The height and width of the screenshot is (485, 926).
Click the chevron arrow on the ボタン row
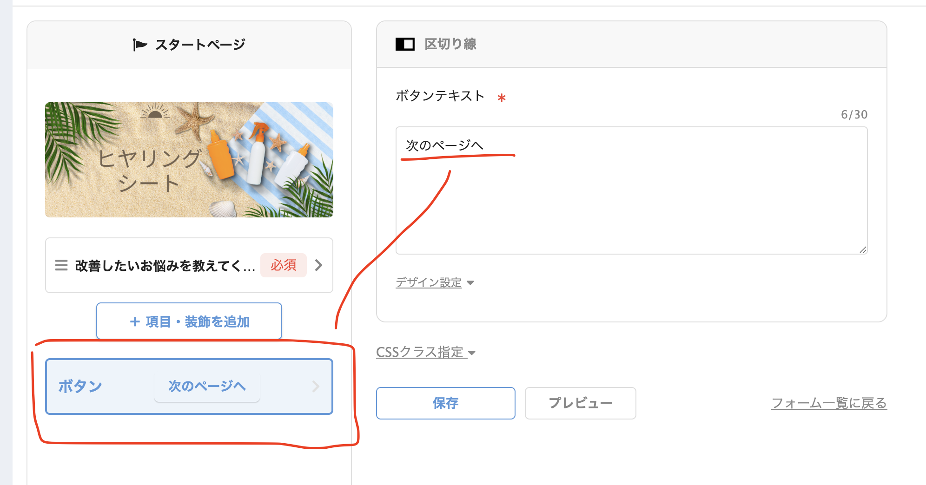(316, 386)
